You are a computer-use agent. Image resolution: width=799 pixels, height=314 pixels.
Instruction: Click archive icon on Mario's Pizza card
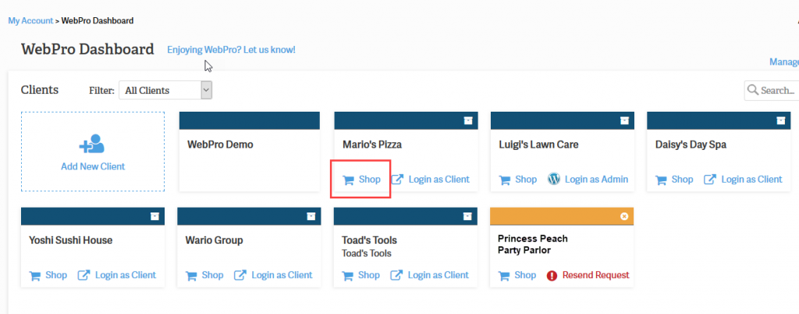(x=468, y=120)
